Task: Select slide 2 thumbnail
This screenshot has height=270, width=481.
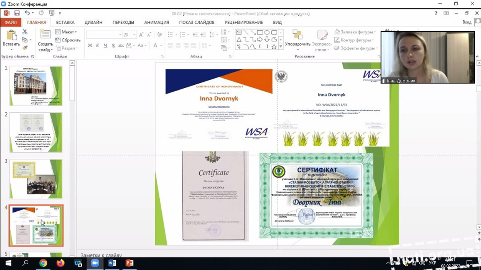Action: pyautogui.click(x=36, y=132)
